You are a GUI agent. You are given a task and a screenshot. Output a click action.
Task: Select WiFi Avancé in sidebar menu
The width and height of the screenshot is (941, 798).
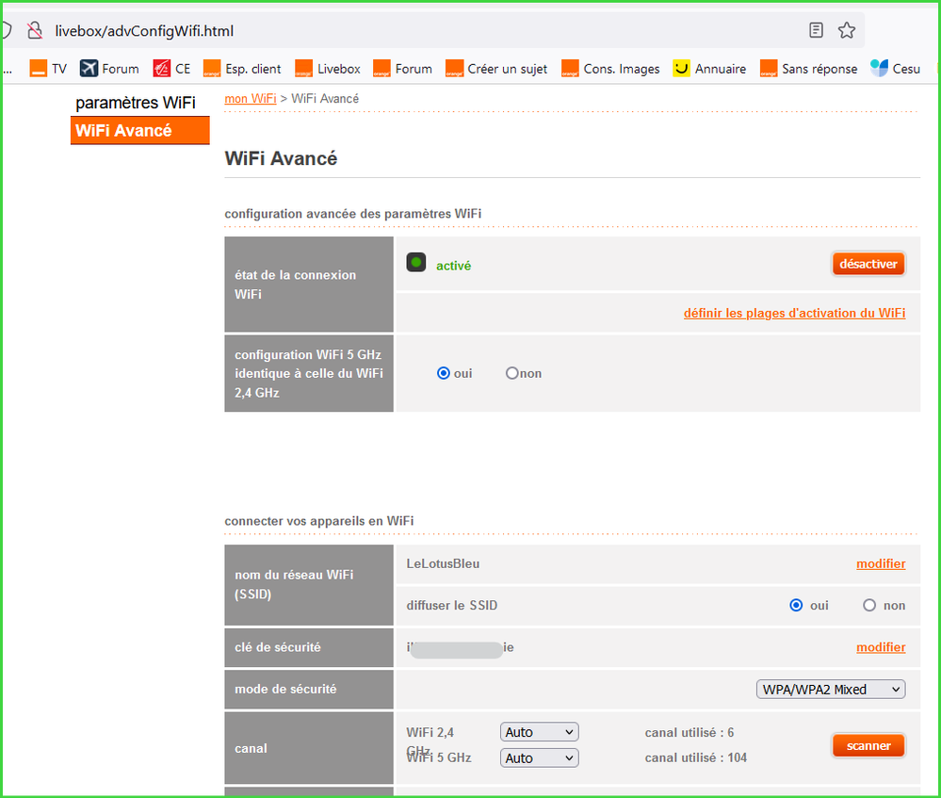coord(139,130)
